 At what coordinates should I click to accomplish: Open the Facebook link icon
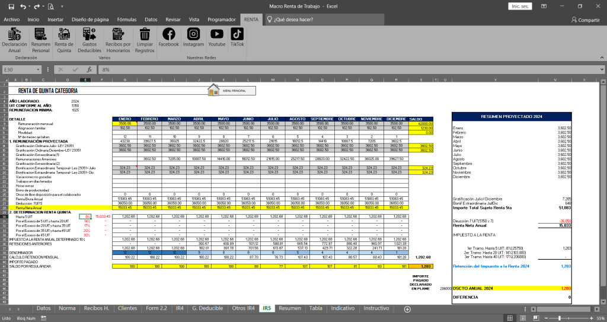(x=168, y=34)
